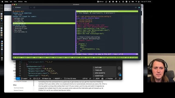This screenshot has height=98, width=175.
Task: Click the profile selector icon next to plus
Action: [x=34, y=7]
